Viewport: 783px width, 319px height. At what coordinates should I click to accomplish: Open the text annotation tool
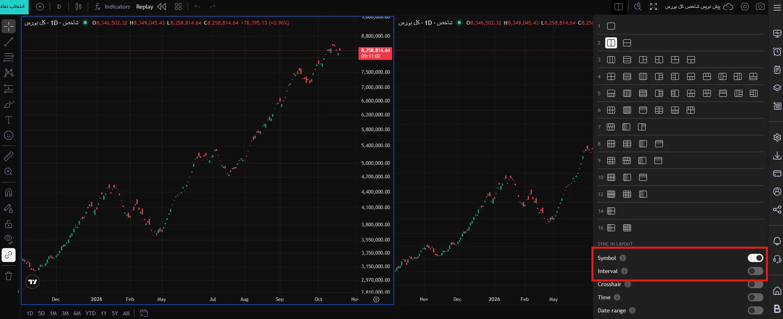[9, 120]
